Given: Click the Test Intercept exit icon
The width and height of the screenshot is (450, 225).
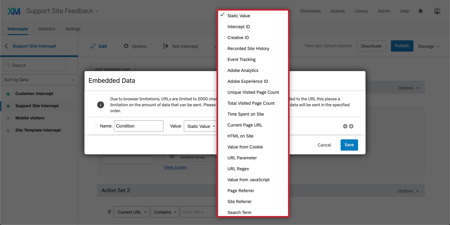Looking at the screenshot, I should (166, 46).
